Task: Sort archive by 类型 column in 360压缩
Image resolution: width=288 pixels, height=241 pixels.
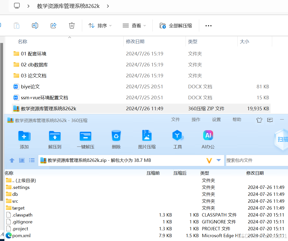Action: pos(205,173)
